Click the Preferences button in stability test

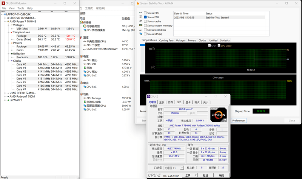pyautogui.click(x=239, y=120)
